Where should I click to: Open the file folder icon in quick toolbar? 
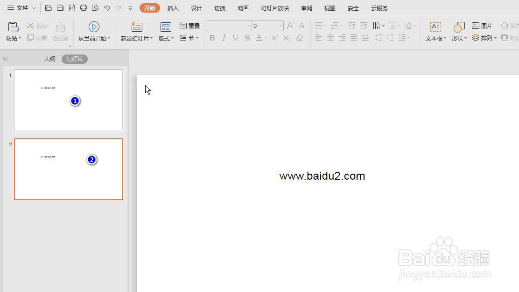point(49,8)
